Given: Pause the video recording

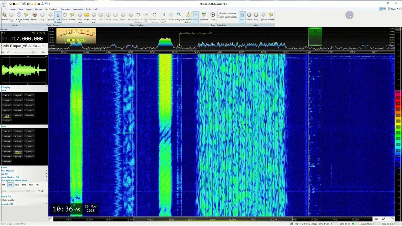Looking at the screenshot, I should [x=249, y=16].
